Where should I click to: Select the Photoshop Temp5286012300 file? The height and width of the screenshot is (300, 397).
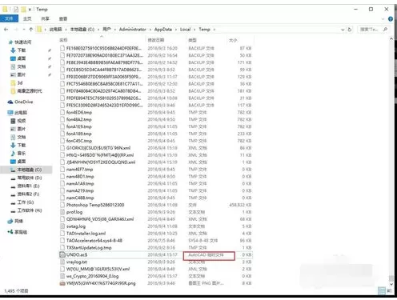point(95,205)
